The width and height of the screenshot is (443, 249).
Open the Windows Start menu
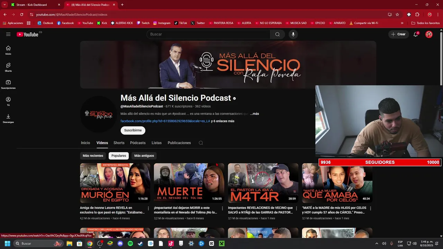coord(7,243)
